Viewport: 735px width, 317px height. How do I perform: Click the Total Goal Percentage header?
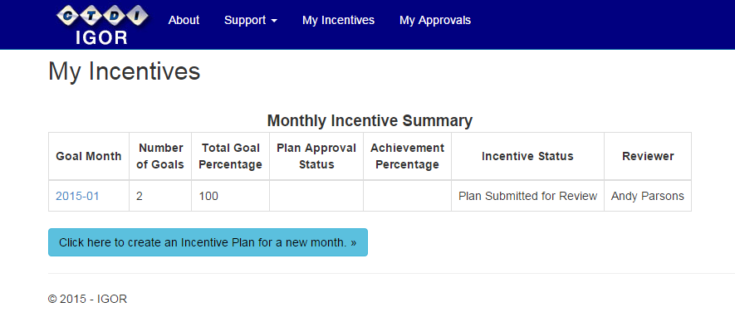tap(230, 156)
